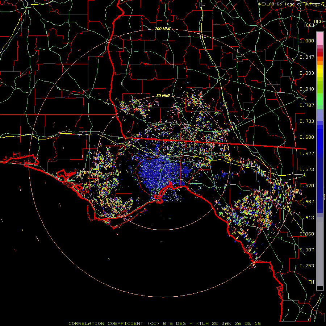Click the Correlation Coefficient caption at bottom
The height and width of the screenshot is (326, 326).
tap(164, 323)
